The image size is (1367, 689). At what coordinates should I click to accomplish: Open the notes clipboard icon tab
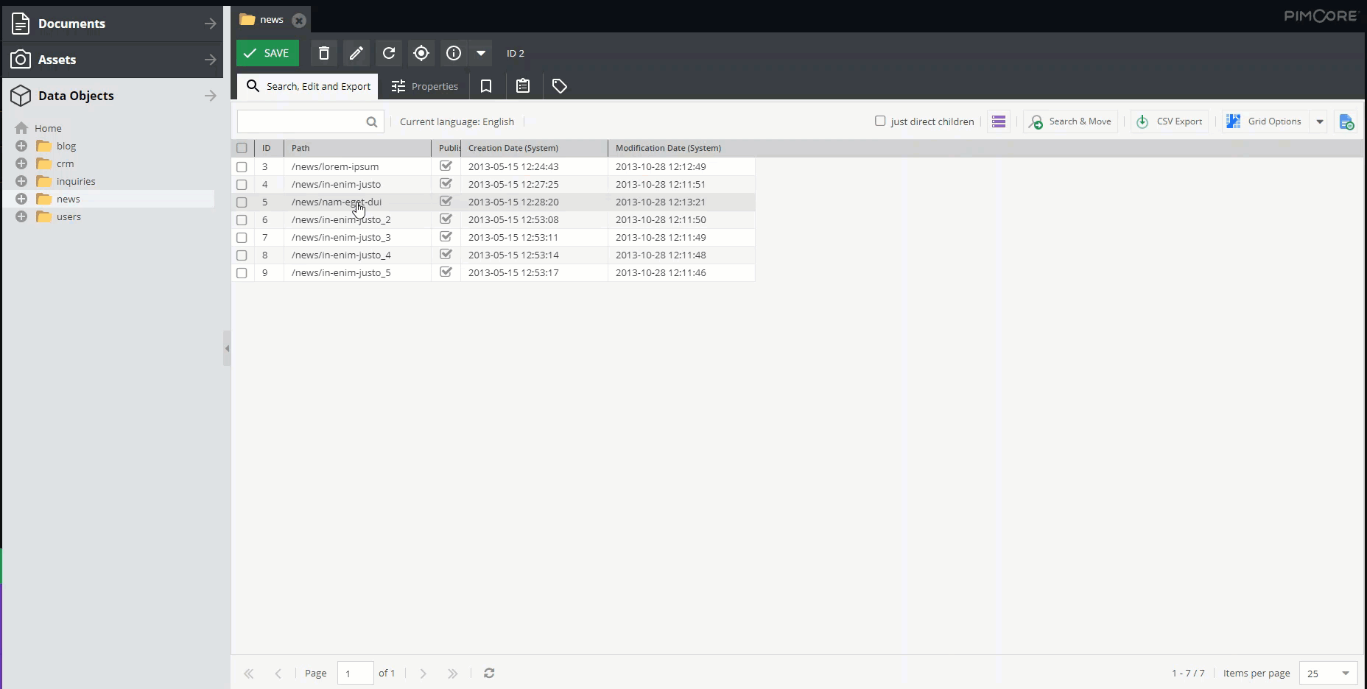(x=523, y=86)
